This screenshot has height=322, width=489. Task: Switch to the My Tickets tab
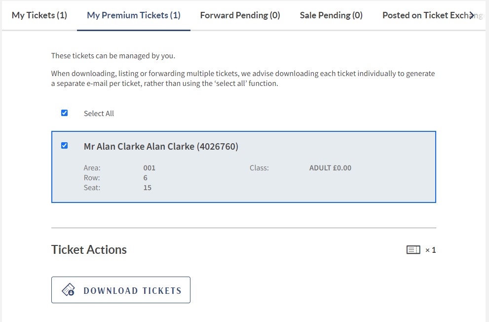click(39, 15)
